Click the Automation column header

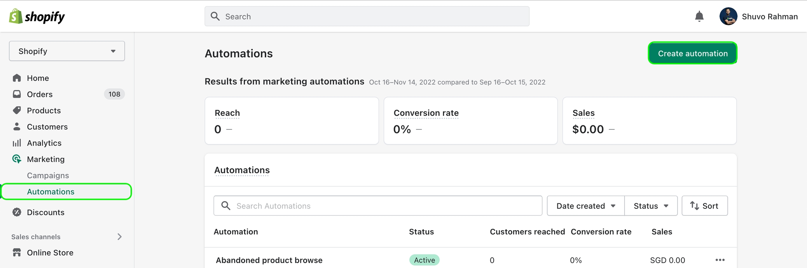(236, 232)
